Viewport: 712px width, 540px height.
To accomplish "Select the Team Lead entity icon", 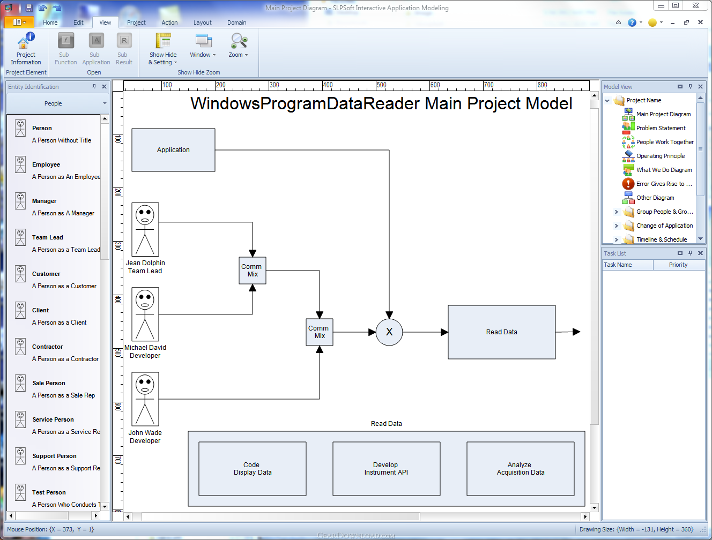I will pos(20,237).
